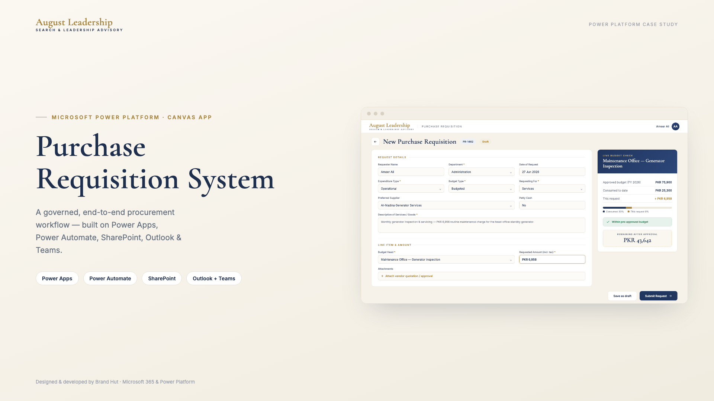The width and height of the screenshot is (714, 401).
Task: Click the This request 9% legend swatch
Action: click(x=628, y=212)
